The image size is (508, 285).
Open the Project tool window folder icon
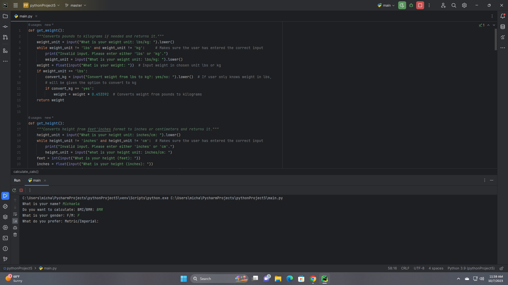(5, 16)
